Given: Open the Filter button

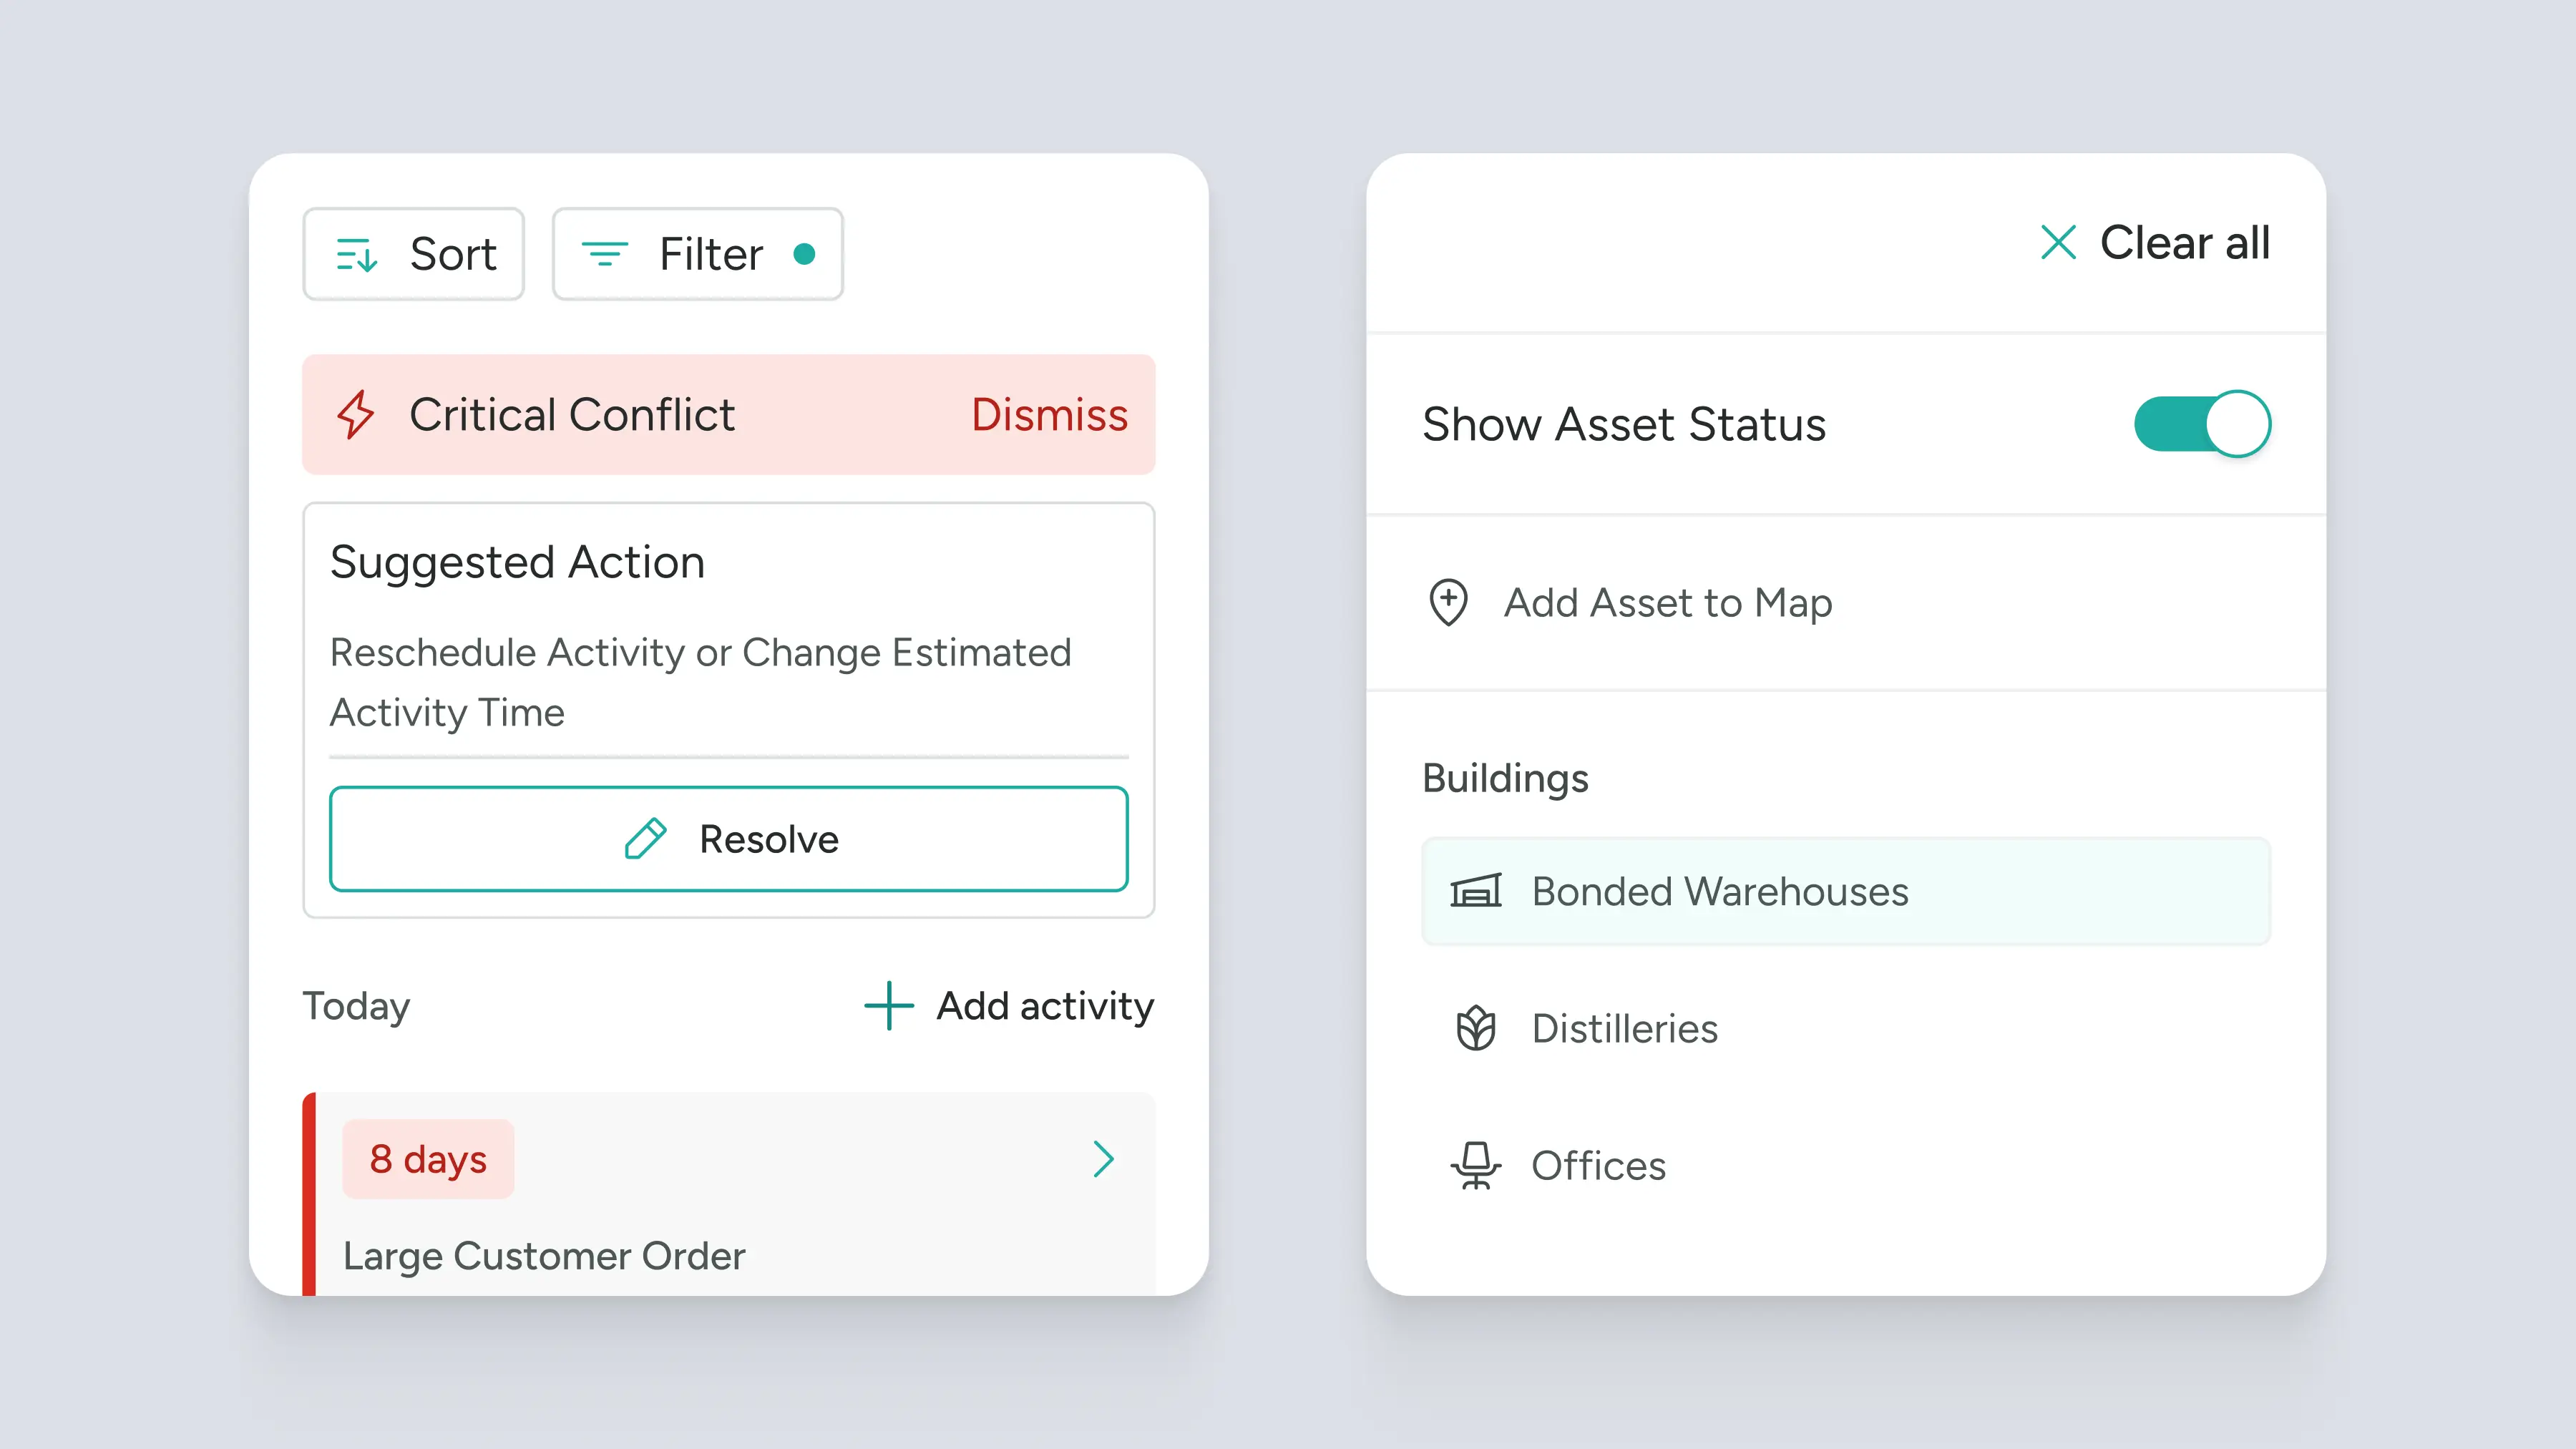Looking at the screenshot, I should pyautogui.click(x=698, y=254).
